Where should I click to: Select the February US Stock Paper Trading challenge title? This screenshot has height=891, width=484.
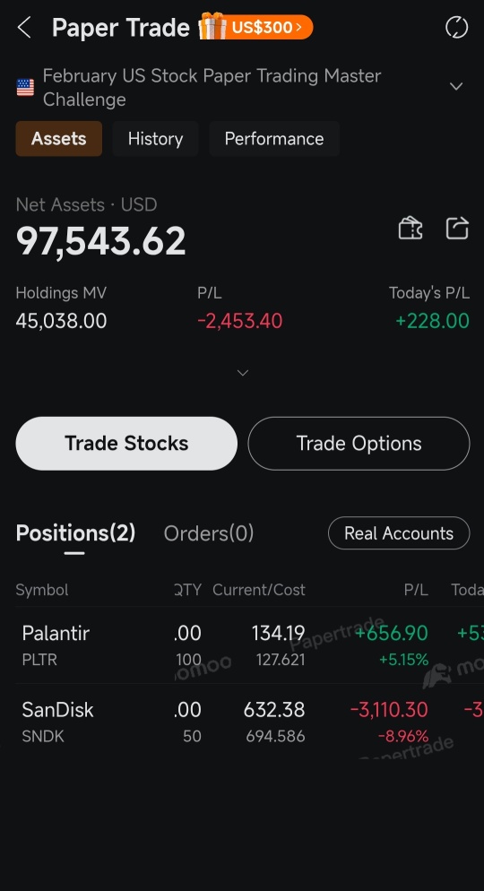click(x=212, y=88)
